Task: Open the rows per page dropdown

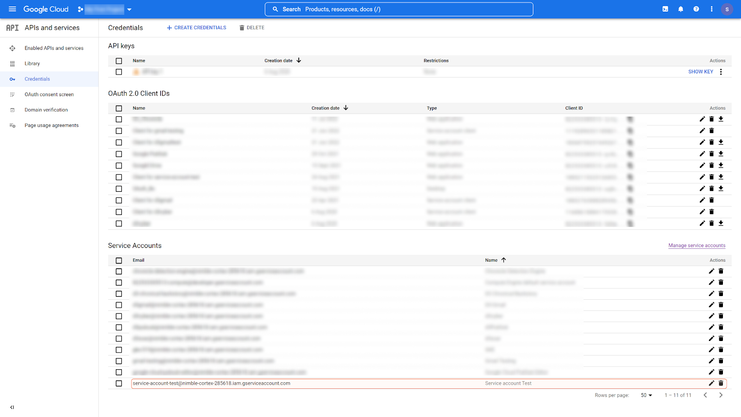Action: coord(646,395)
